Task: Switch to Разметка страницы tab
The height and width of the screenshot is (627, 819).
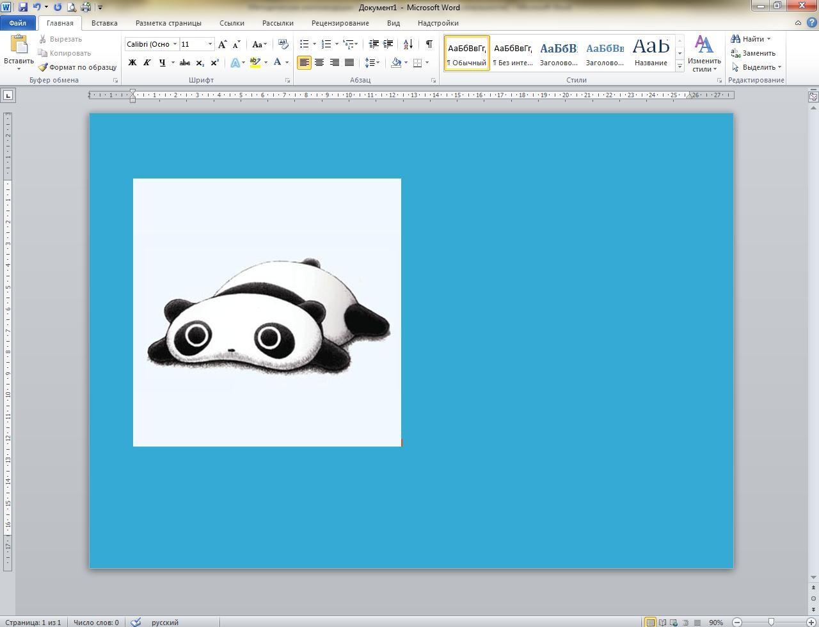Action: pyautogui.click(x=168, y=23)
